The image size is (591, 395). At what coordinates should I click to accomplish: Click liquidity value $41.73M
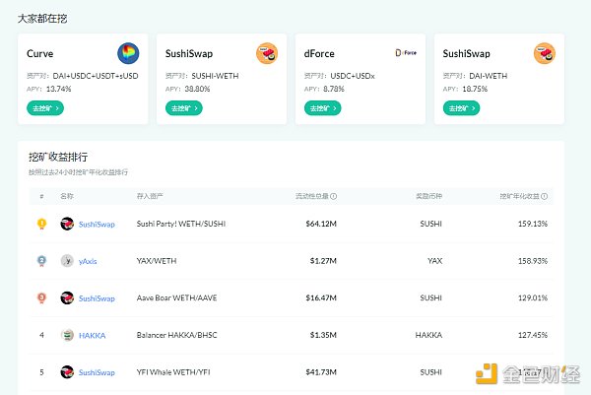coord(321,372)
